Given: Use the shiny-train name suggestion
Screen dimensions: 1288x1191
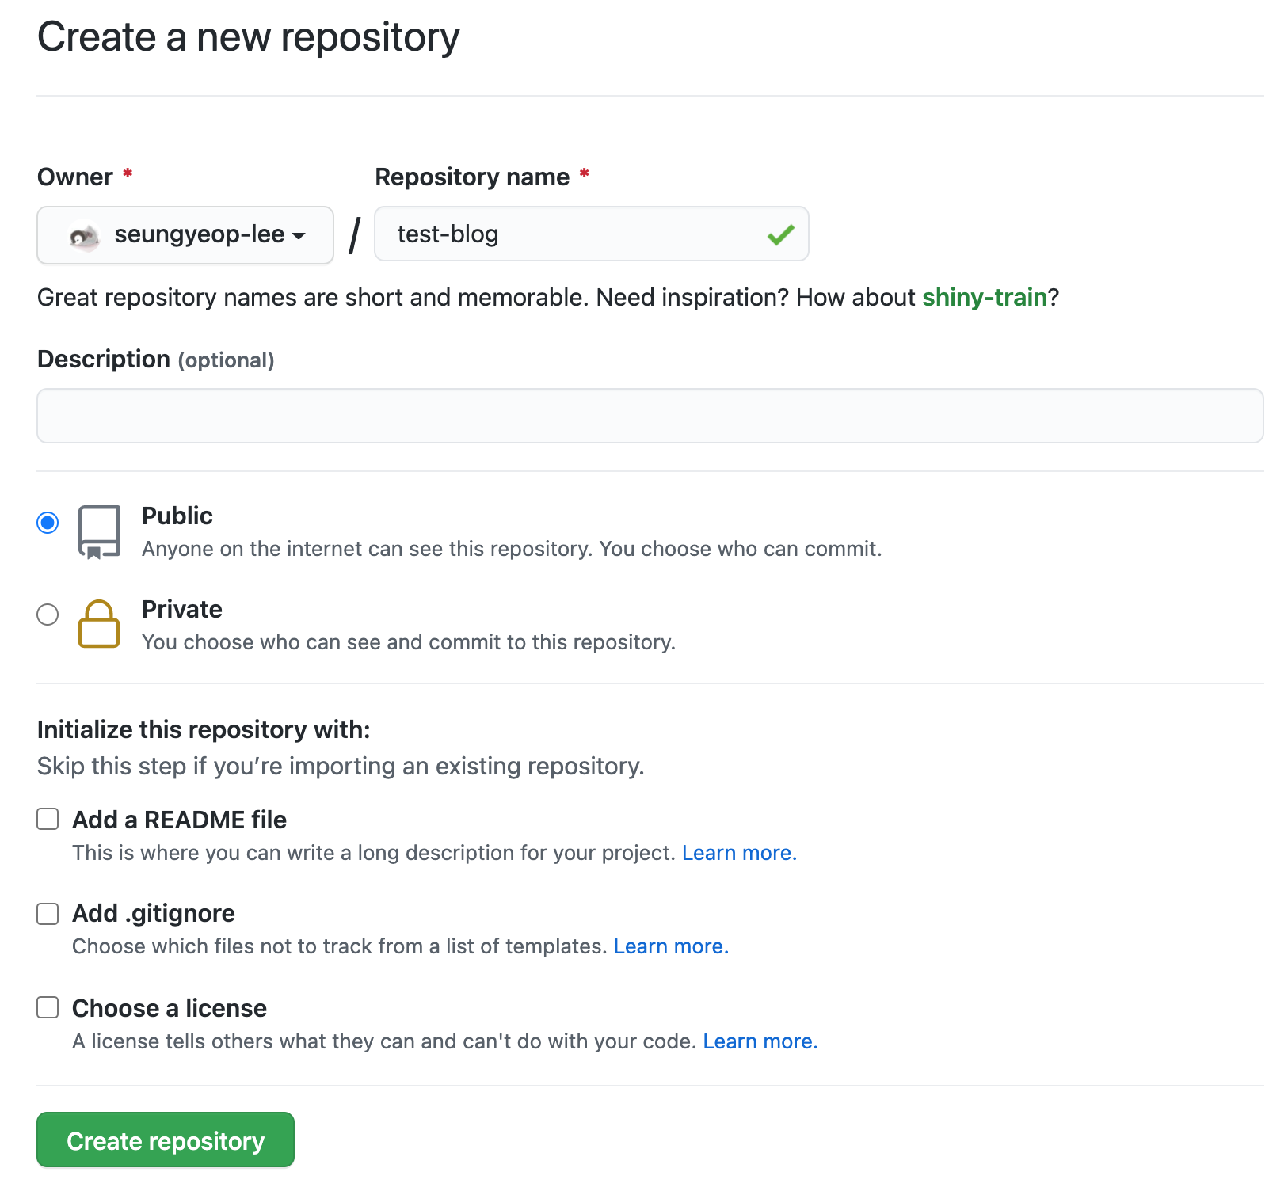Looking at the screenshot, I should click(985, 298).
